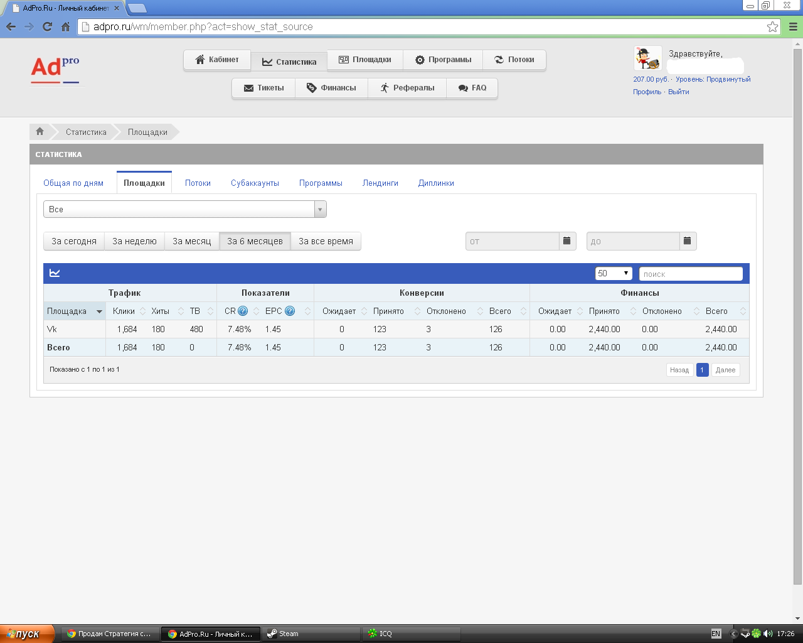Select the 'За сегодня' period toggle
The height and width of the screenshot is (643, 803).
point(74,241)
